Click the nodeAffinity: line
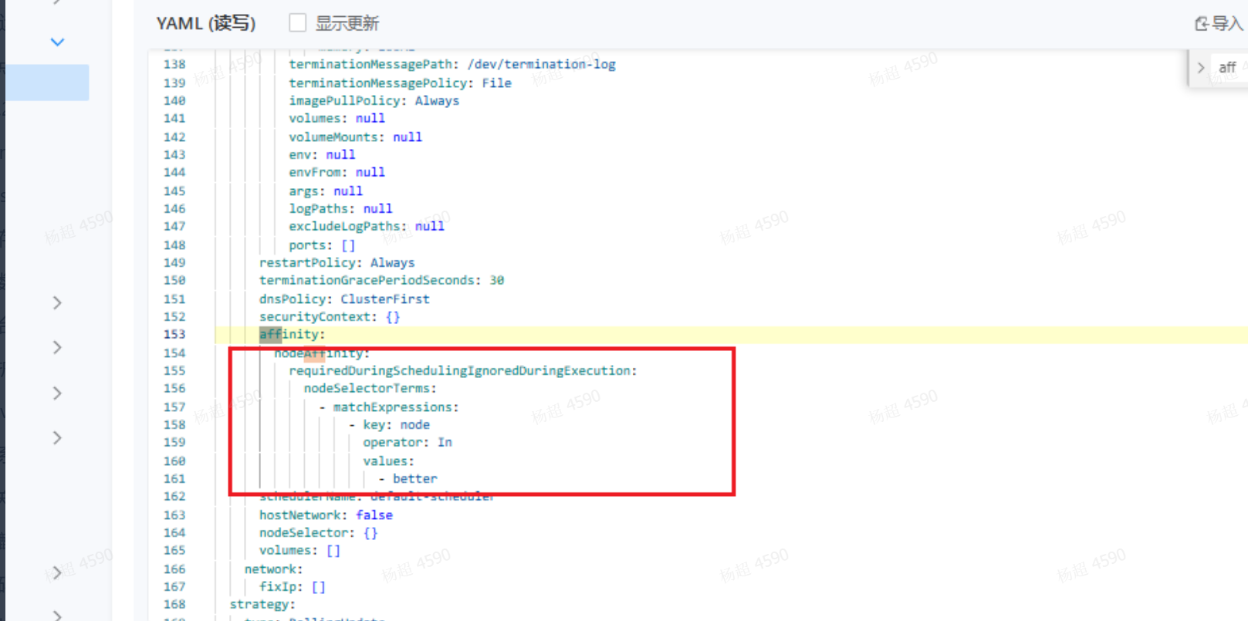The image size is (1248, 621). tap(322, 353)
